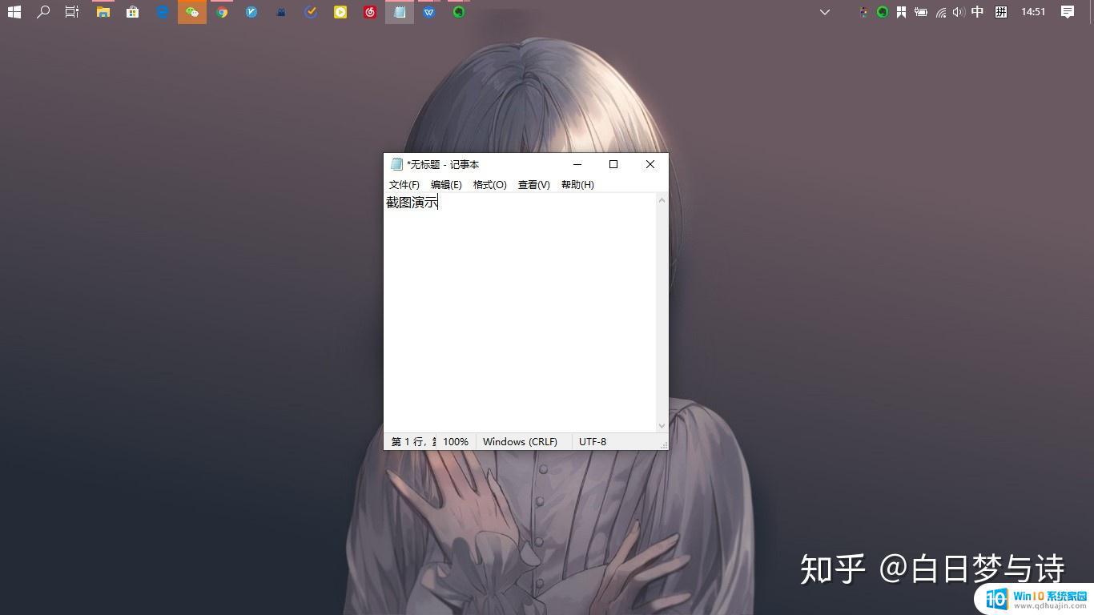The image size is (1094, 615).
Task: Open Wi-Fi network tray icon
Action: (x=941, y=12)
